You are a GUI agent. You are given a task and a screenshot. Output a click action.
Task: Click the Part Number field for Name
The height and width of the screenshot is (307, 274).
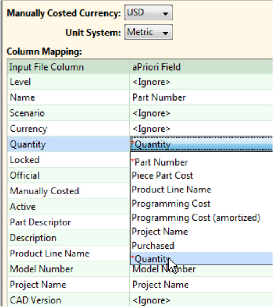click(159, 97)
